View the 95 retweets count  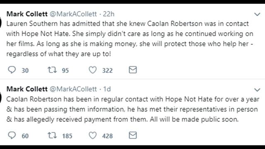pyautogui.click(x=65, y=70)
